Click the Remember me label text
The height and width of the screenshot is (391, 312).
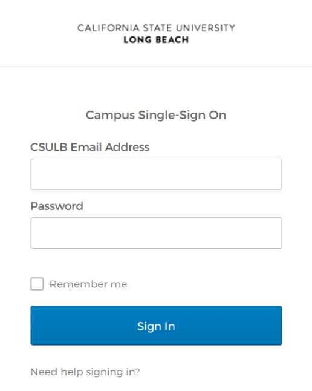click(x=88, y=284)
